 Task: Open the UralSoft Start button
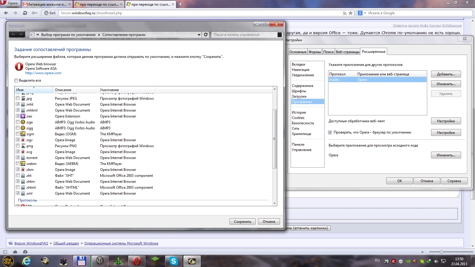[8, 261]
